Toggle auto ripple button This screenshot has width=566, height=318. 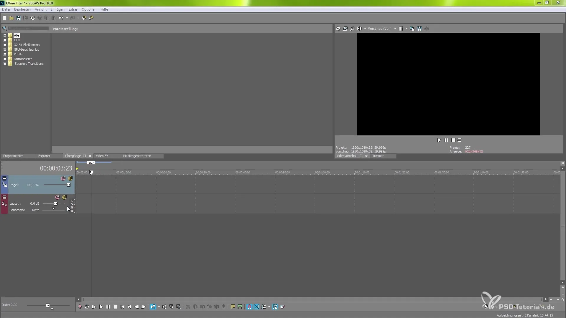(x=264, y=307)
